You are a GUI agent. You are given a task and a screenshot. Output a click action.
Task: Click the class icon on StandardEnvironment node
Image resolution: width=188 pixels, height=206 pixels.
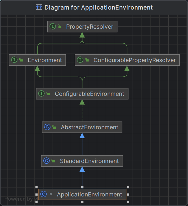[x=46, y=161]
